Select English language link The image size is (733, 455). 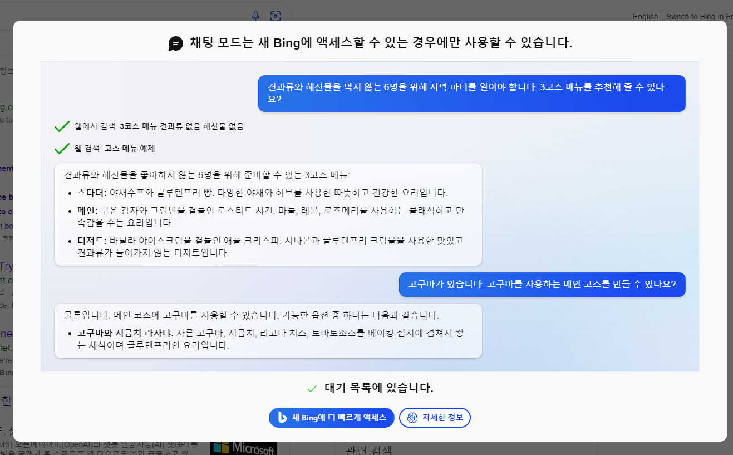click(x=646, y=17)
